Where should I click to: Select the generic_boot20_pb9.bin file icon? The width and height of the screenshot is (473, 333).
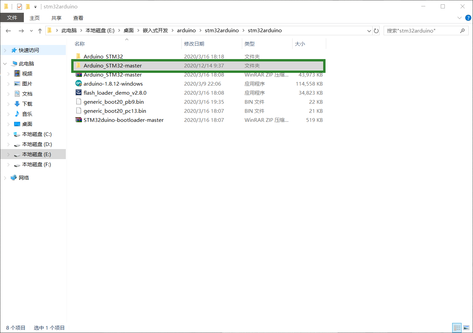[79, 101]
